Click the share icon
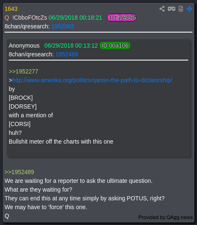Screen dimensions: 197x225 tap(162, 9)
